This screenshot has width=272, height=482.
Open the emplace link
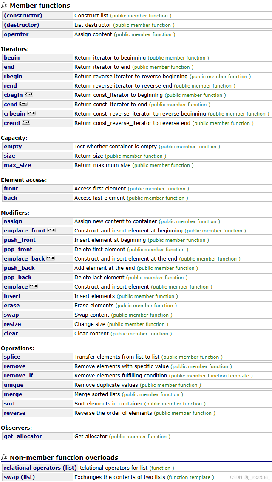[16, 287]
